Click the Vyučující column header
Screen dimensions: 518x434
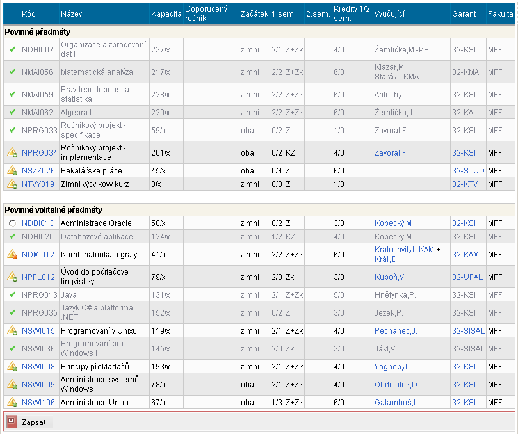(x=389, y=13)
